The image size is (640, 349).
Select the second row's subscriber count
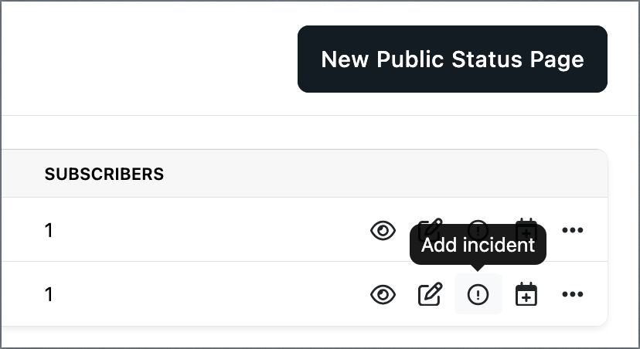[x=49, y=294]
